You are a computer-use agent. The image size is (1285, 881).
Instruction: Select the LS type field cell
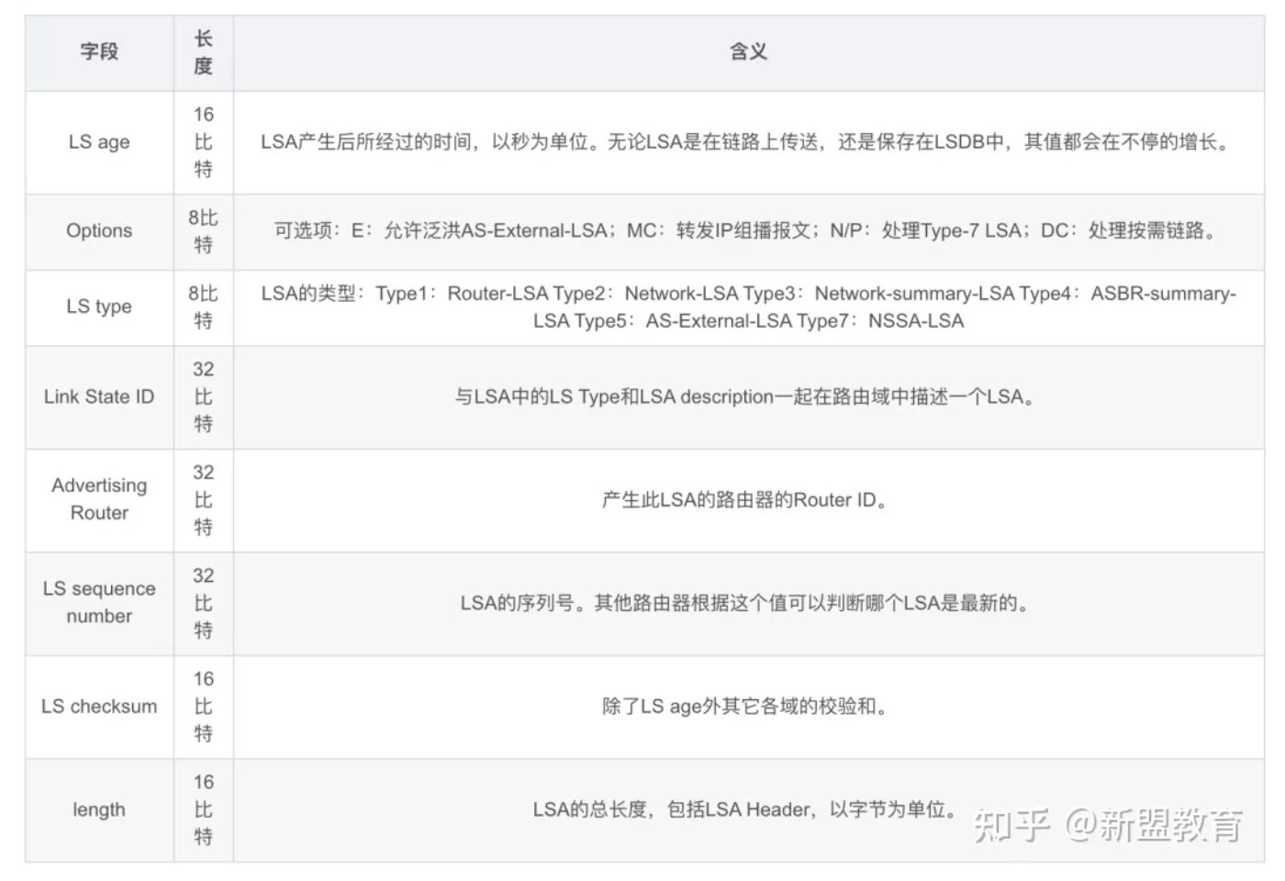99,307
